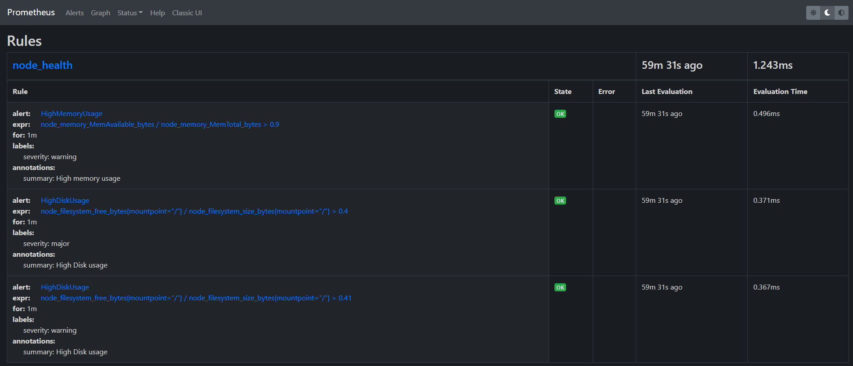The image size is (853, 366).
Task: Switch to the dark theme moon icon
Action: pos(827,13)
